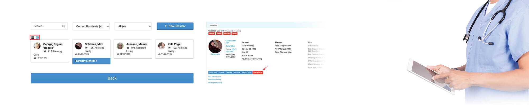Open the Current care plan link

230,42
